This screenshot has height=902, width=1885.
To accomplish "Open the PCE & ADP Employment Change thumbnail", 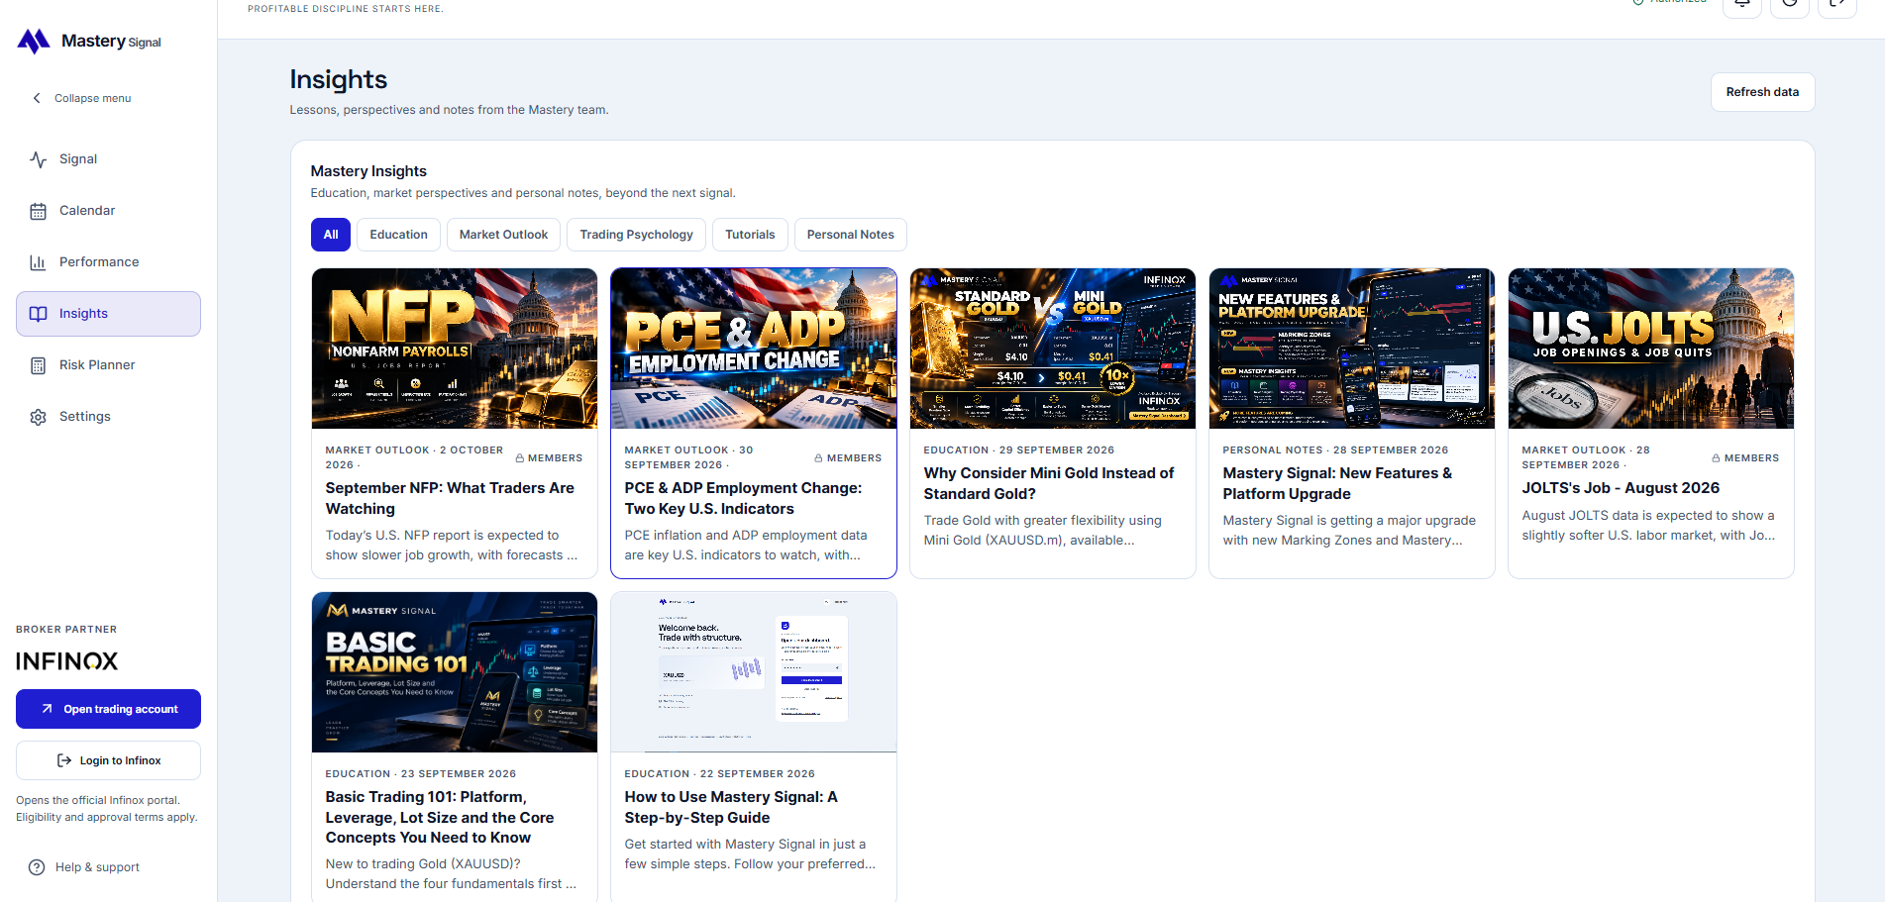I will (754, 349).
